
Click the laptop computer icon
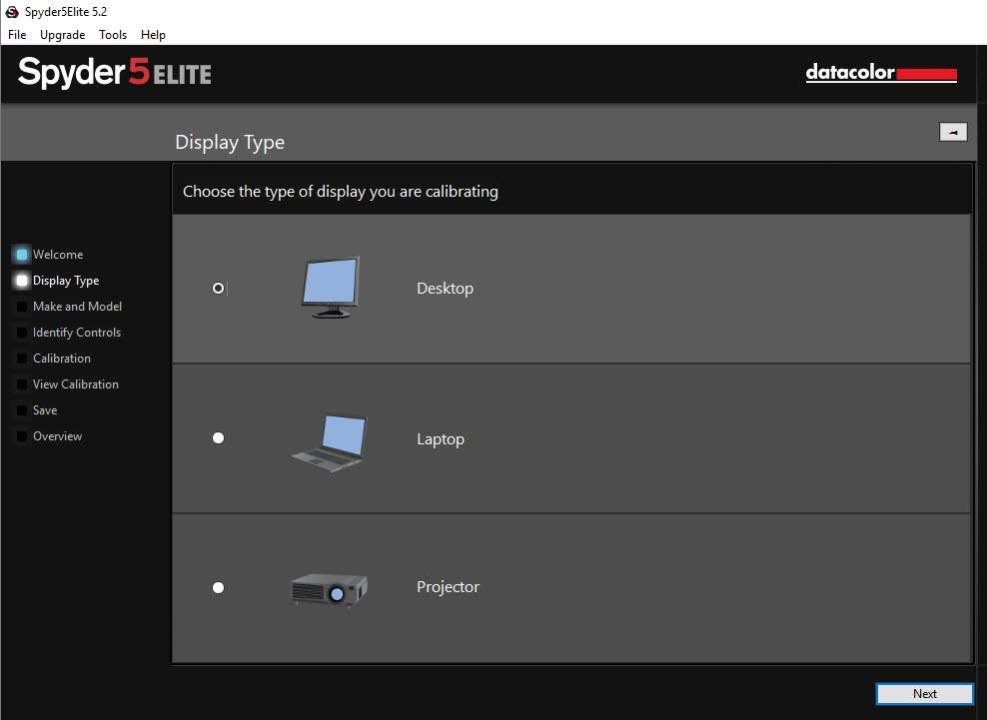(330, 442)
